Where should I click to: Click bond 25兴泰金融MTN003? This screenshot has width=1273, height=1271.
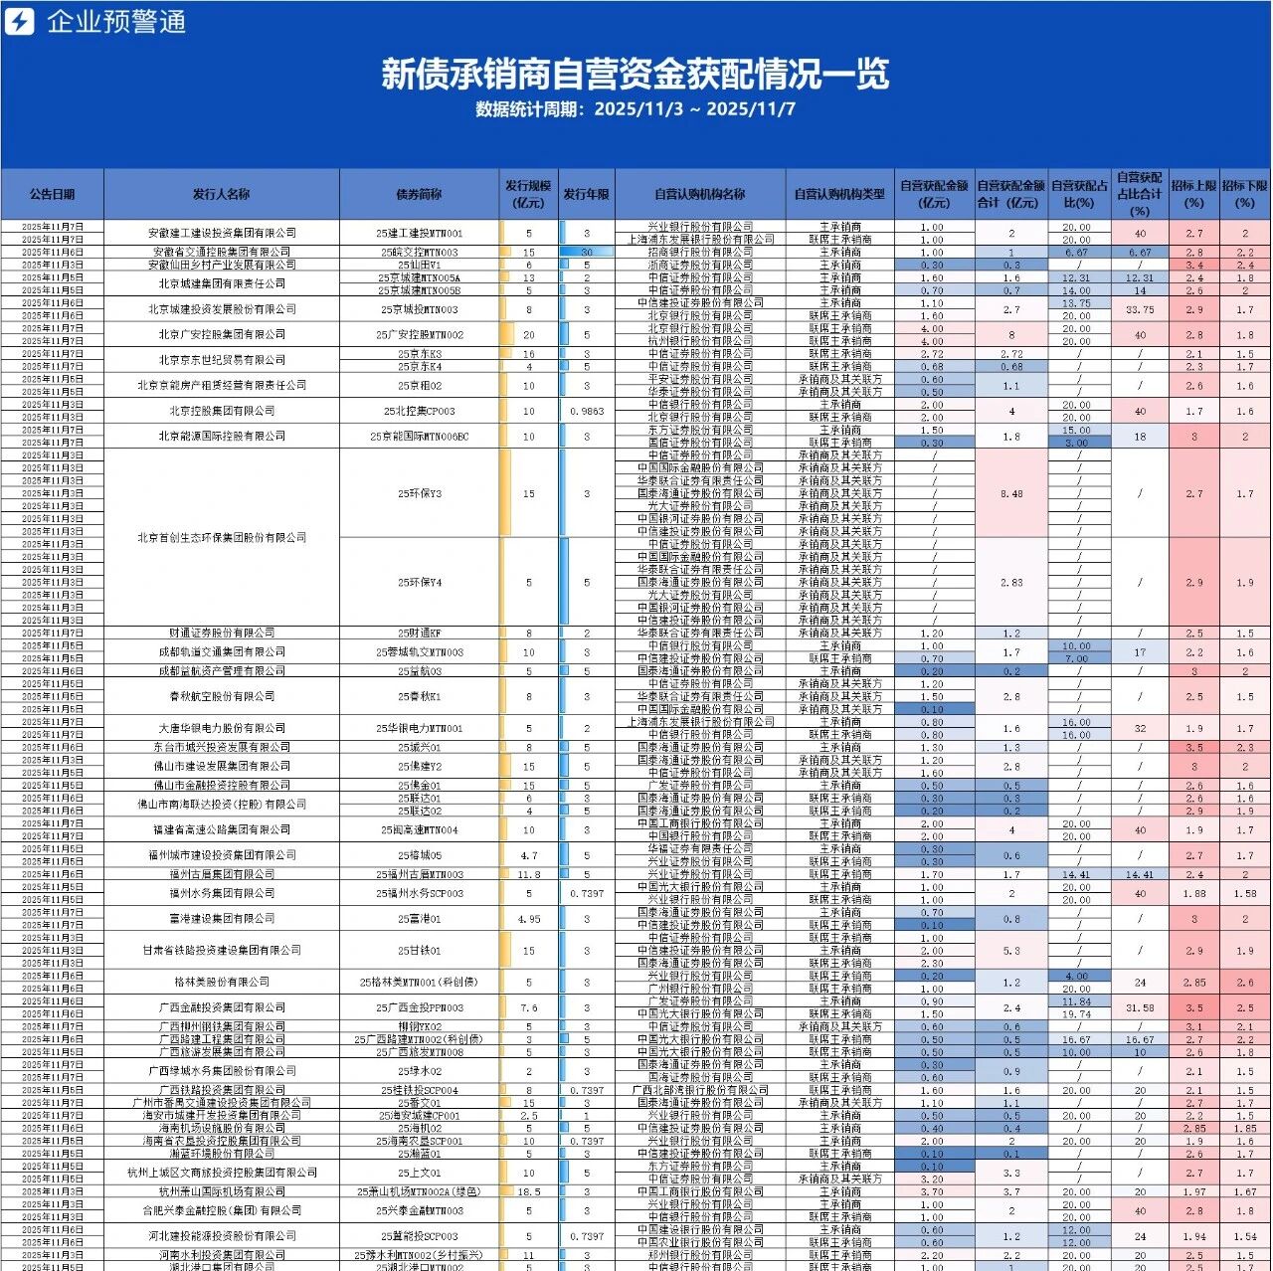pos(420,1210)
